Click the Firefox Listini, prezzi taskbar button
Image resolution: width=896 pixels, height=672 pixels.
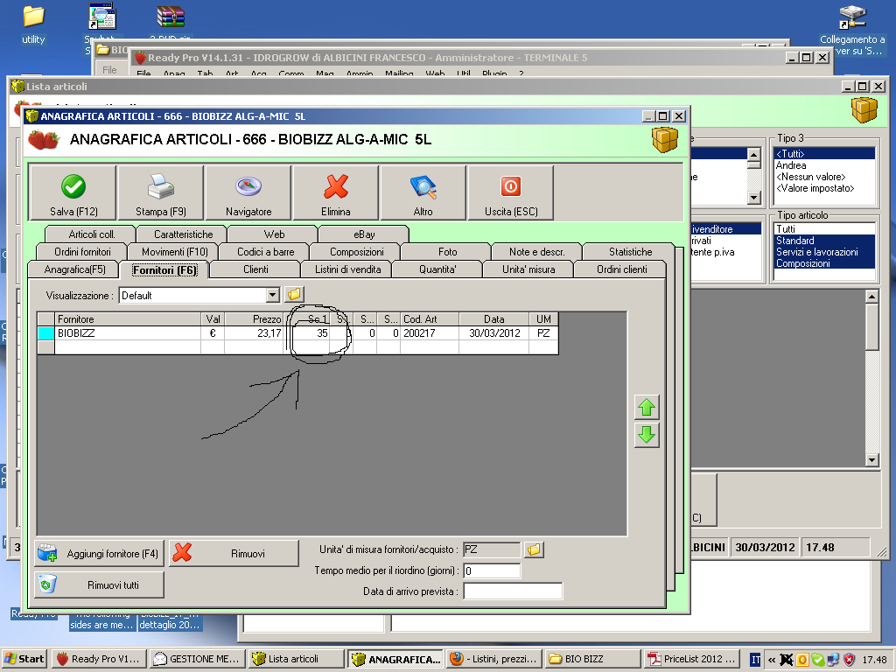point(493,659)
